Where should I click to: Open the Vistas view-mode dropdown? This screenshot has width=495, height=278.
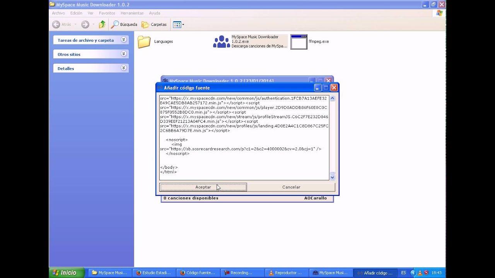(178, 24)
